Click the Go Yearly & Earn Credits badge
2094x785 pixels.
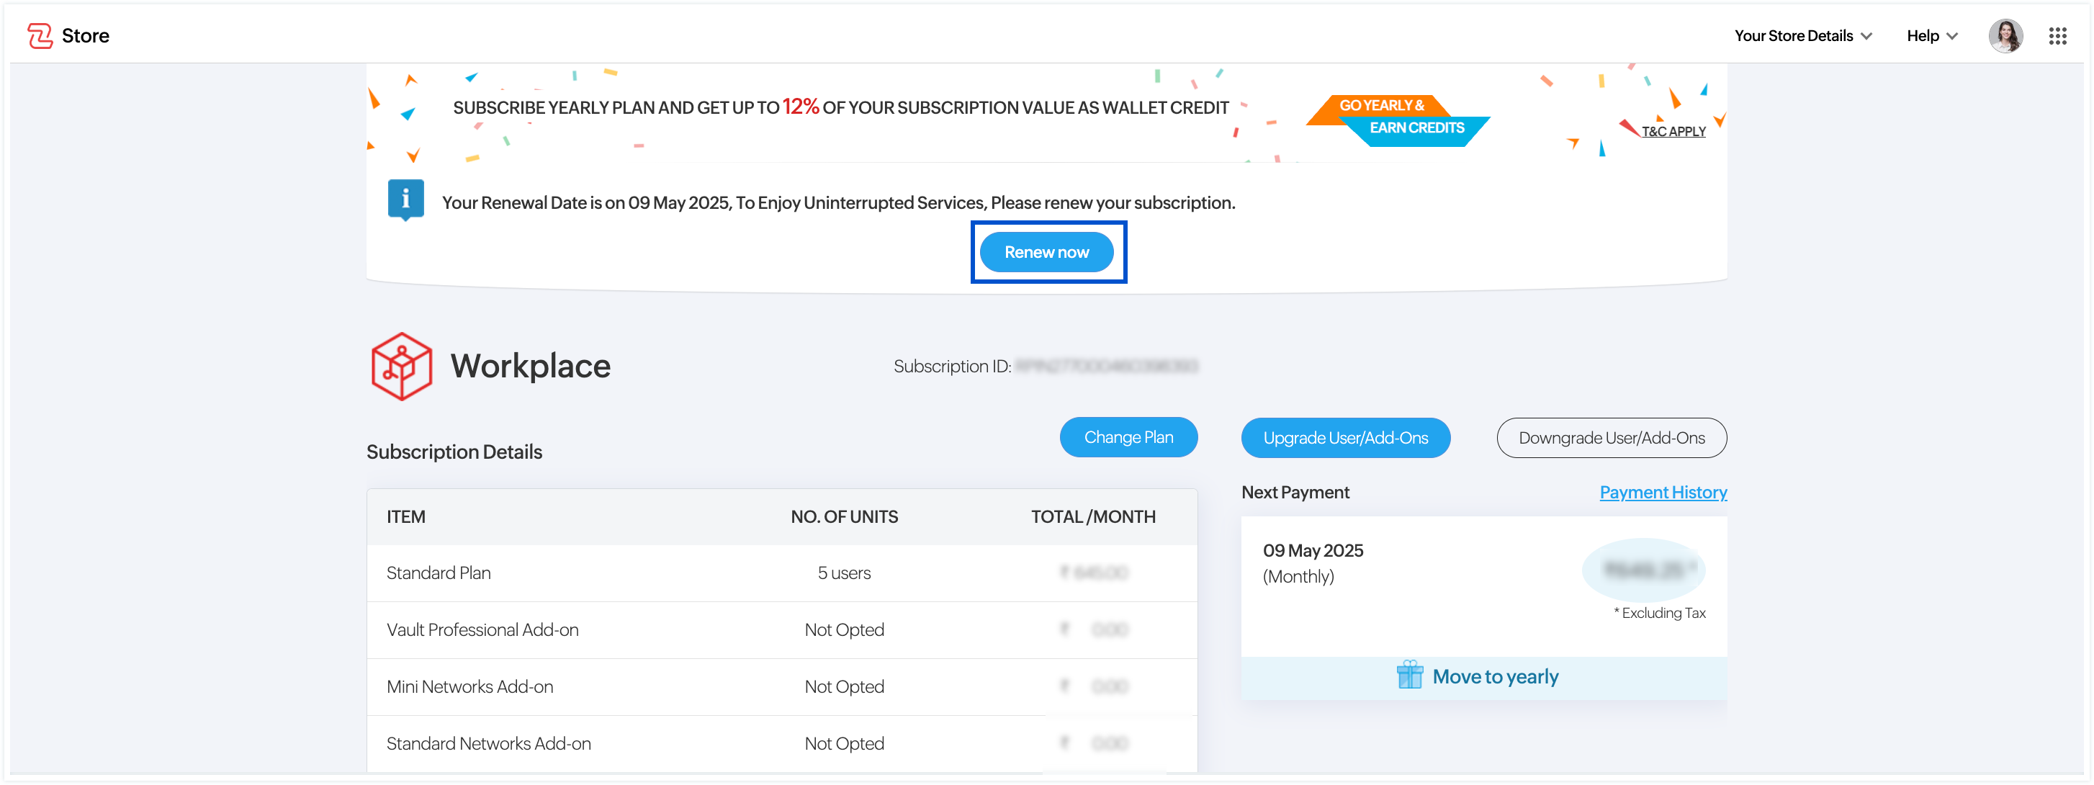[1398, 118]
